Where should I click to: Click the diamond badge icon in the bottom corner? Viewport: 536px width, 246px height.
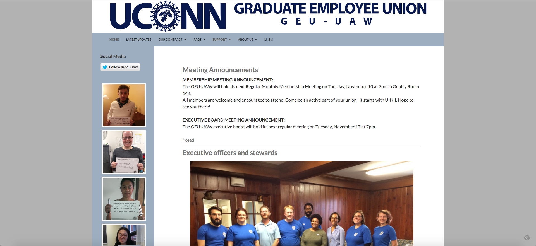pos(527,238)
